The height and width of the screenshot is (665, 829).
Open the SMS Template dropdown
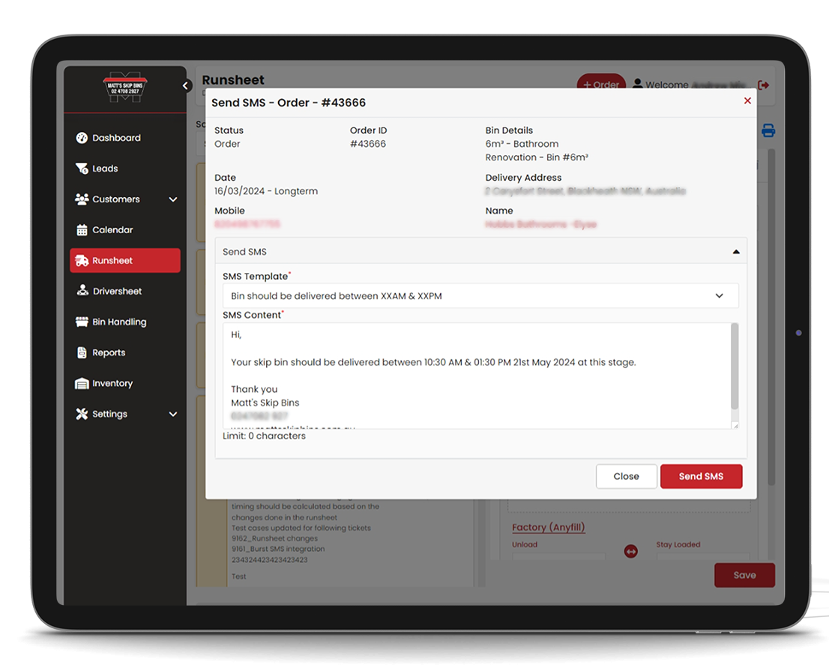(480, 296)
